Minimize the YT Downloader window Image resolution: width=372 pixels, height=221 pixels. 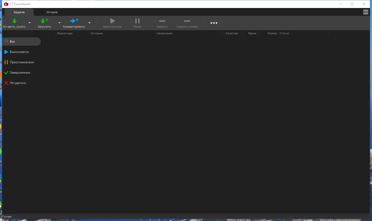click(x=340, y=4)
